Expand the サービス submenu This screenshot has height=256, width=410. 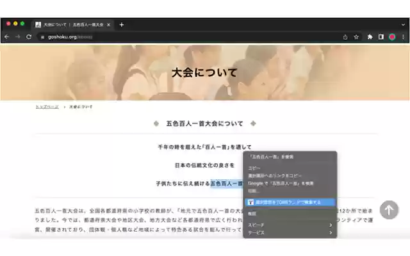pos(290,232)
